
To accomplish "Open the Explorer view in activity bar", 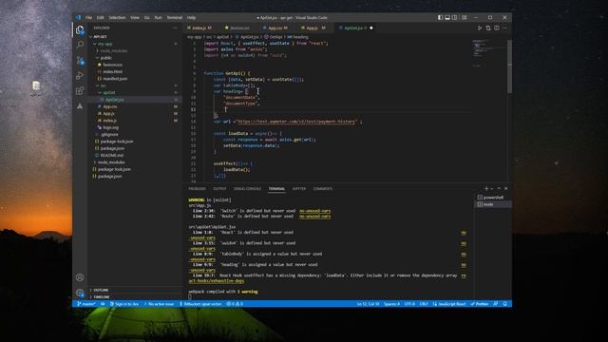I will pos(80,30).
